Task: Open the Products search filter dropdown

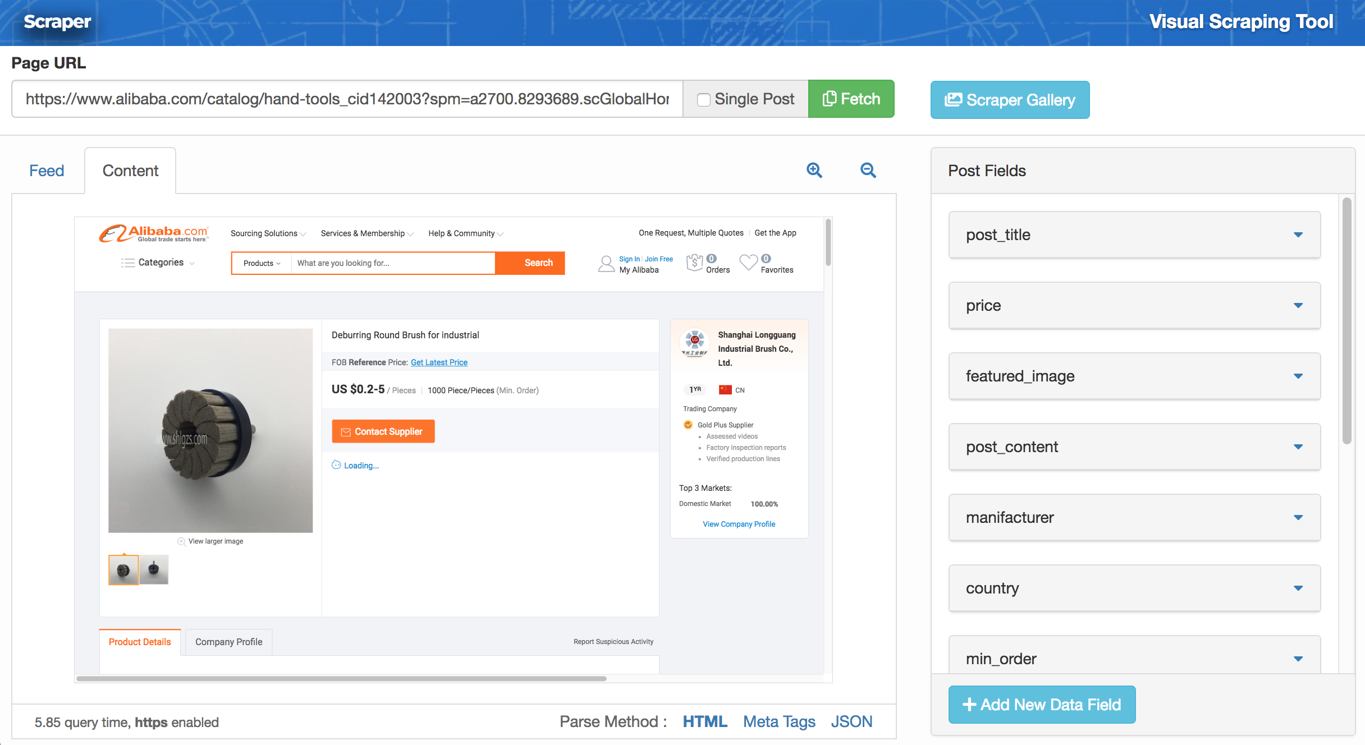Action: (x=262, y=263)
